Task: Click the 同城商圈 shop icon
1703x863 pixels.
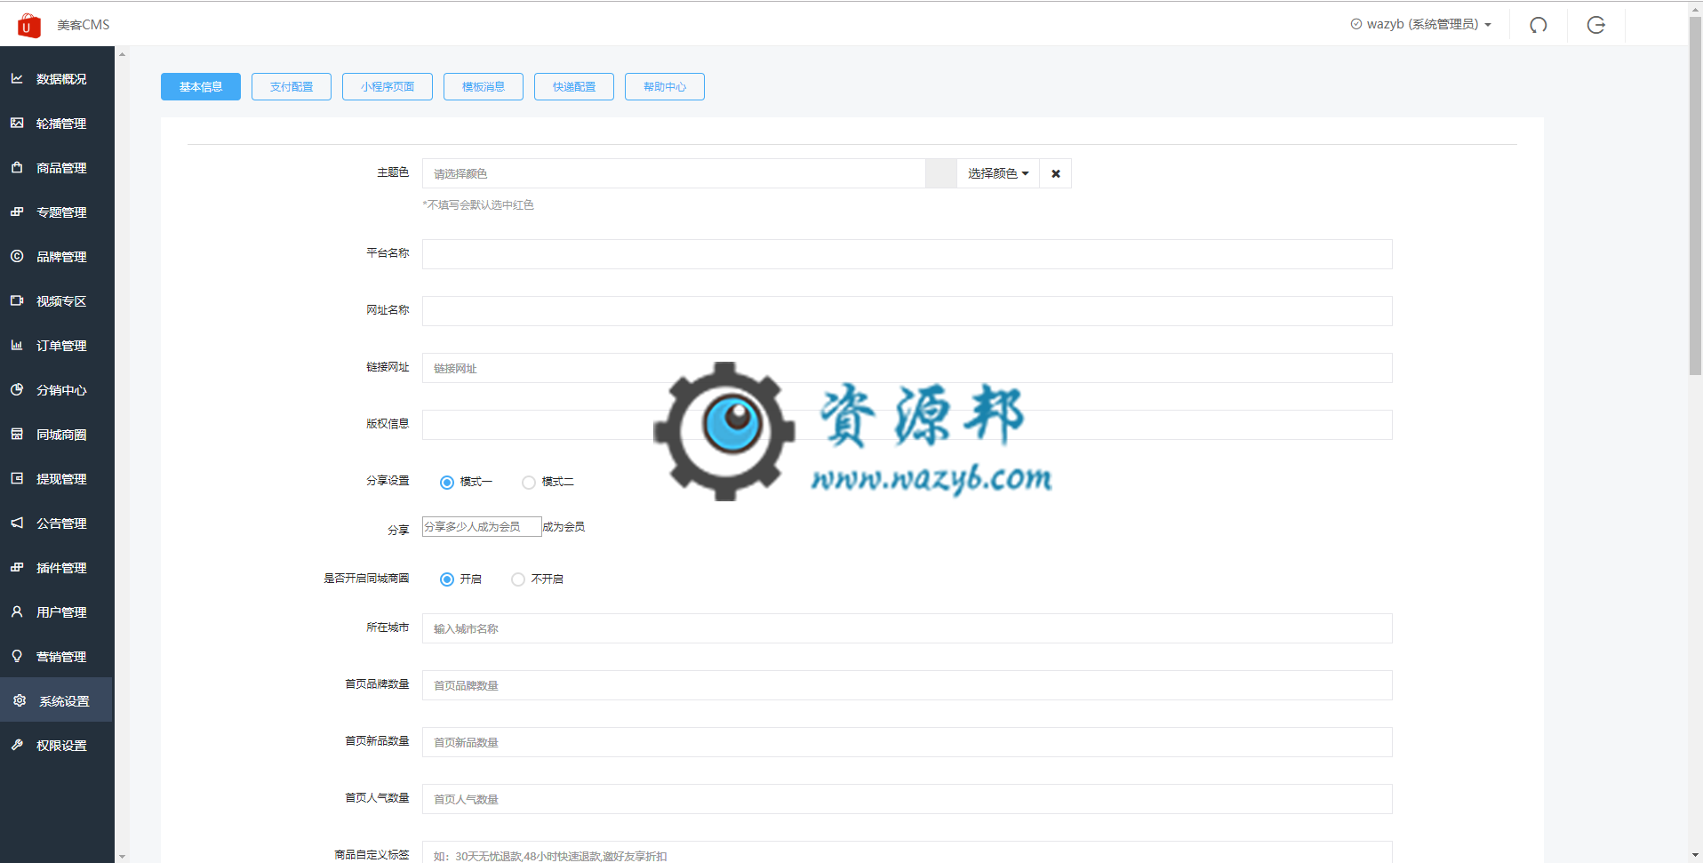Action: pos(17,434)
